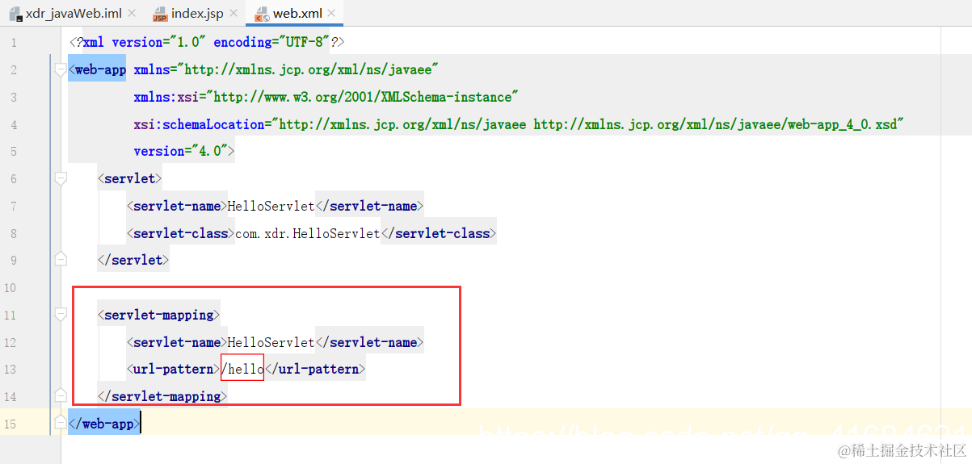Close the web.xml tab
Screen dimensions: 972x464
pyautogui.click(x=332, y=15)
